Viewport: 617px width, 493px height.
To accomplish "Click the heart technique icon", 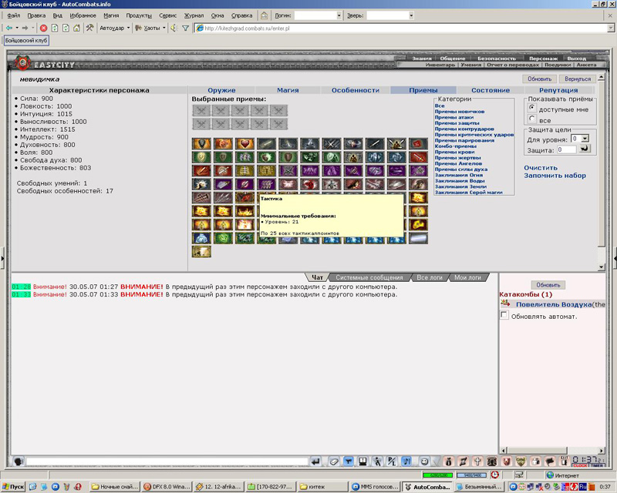I will [244, 144].
